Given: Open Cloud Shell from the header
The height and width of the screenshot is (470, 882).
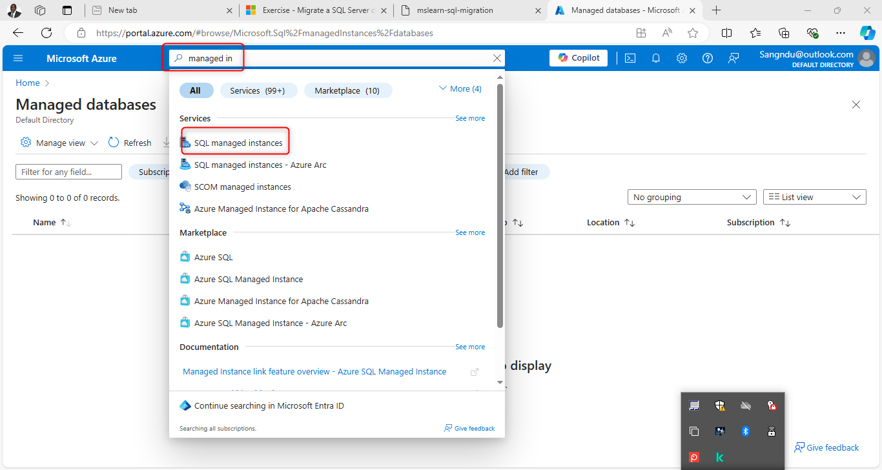Looking at the screenshot, I should [630, 58].
